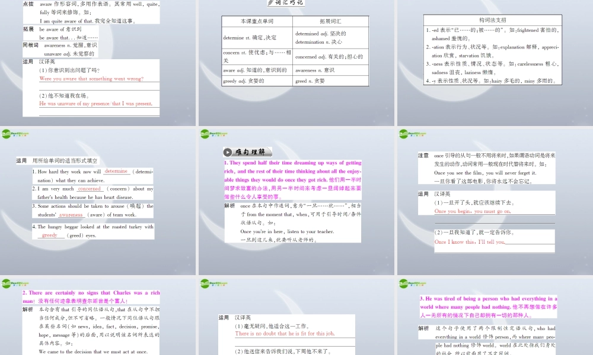Open the 难句理解 slide about getting rich
The height and width of the screenshot is (355, 593).
point(296,202)
